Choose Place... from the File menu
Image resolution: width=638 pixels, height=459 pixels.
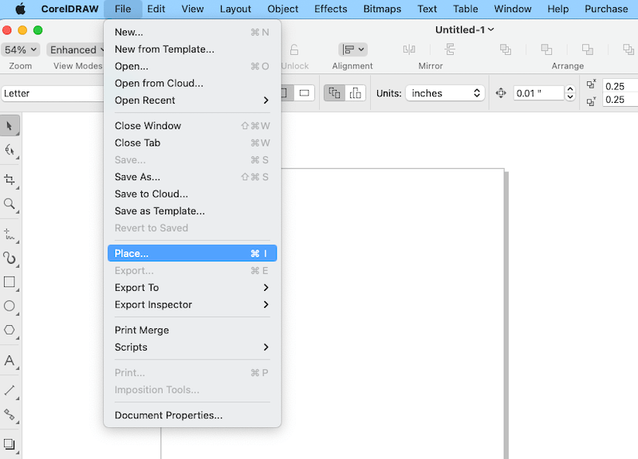[191, 253]
